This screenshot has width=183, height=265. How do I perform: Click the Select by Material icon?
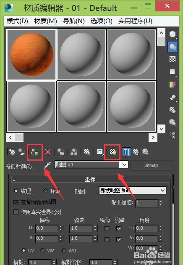[173, 122]
